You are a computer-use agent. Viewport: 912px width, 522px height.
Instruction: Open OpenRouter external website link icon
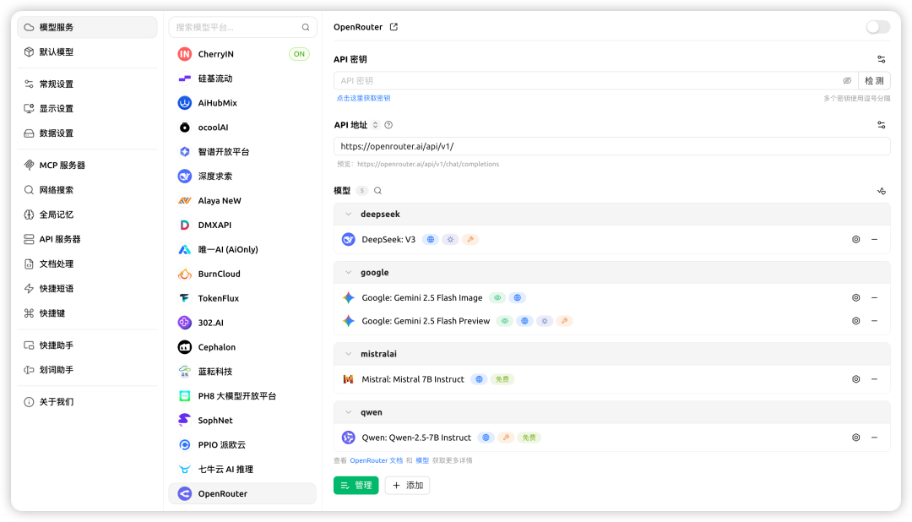coord(394,27)
